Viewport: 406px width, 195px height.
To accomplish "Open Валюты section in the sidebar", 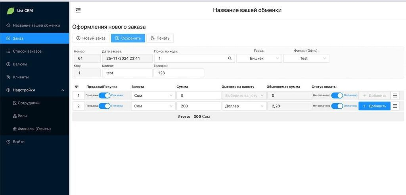I will [20, 64].
